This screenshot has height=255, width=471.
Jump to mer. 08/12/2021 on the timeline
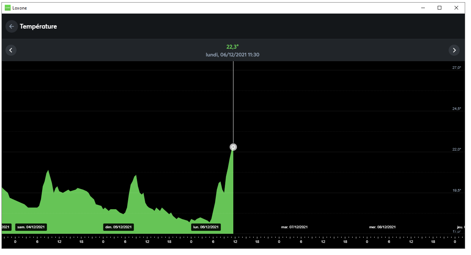(x=382, y=227)
